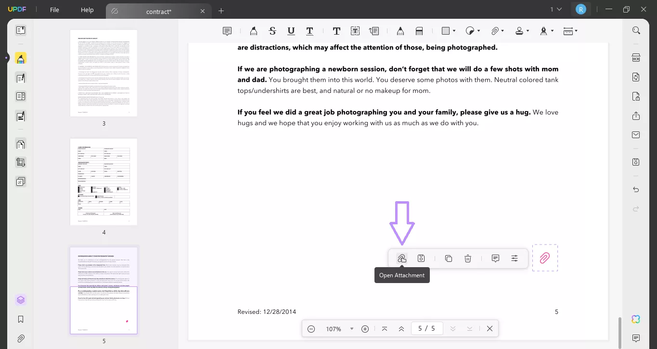
Task: Open the Bookmarks panel icon at bottom left
Action: click(20, 319)
